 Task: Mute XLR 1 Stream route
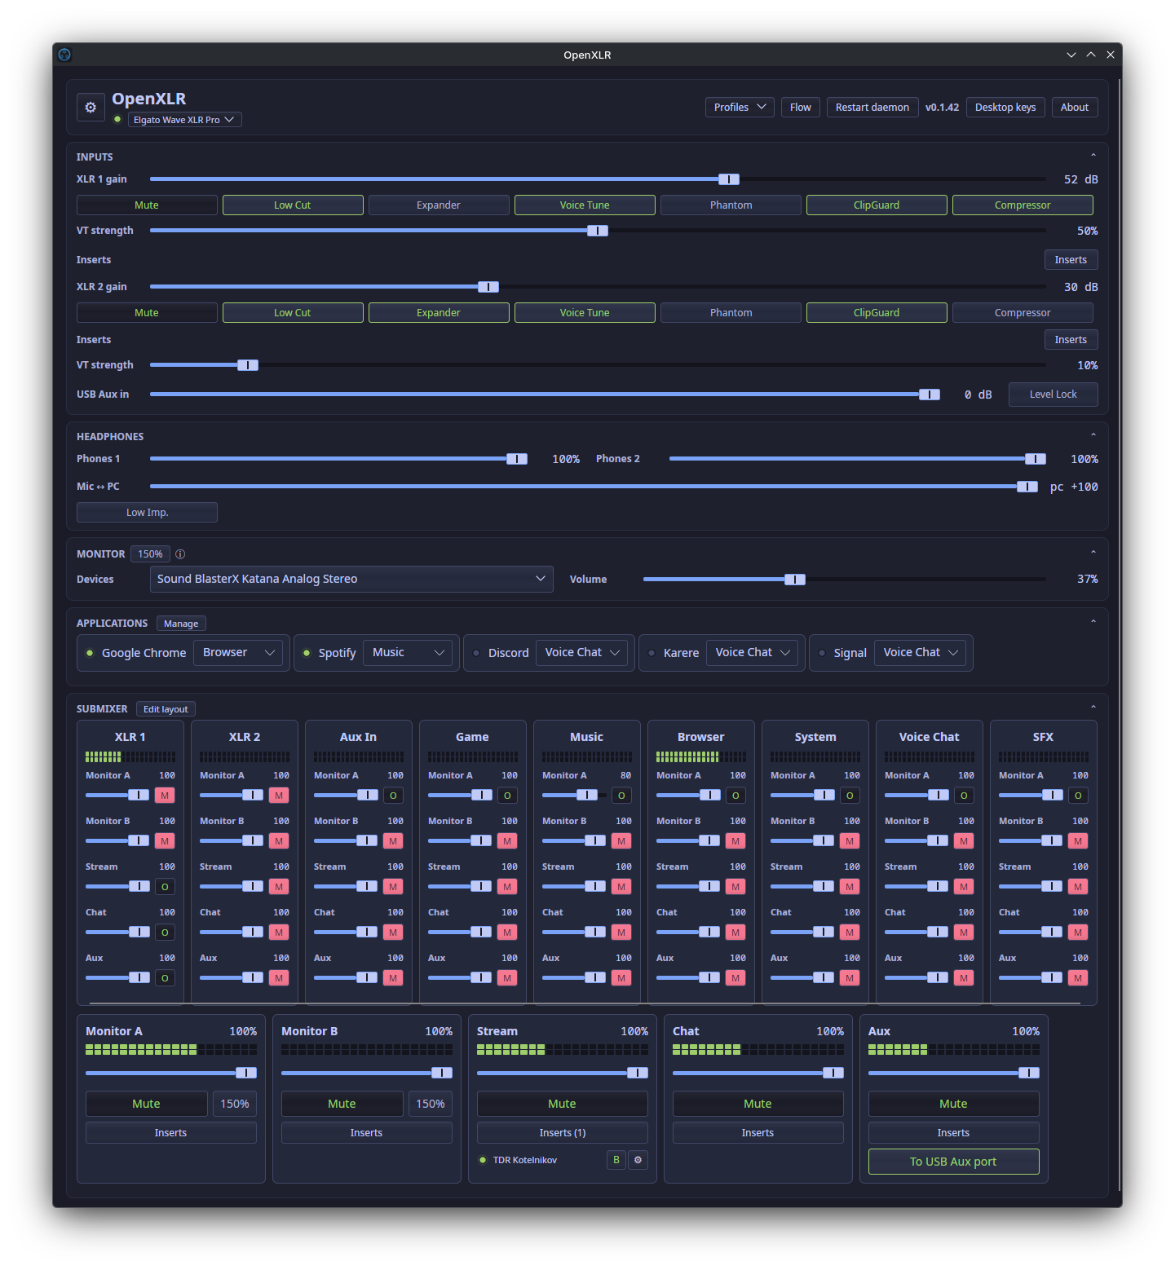pyautogui.click(x=165, y=887)
